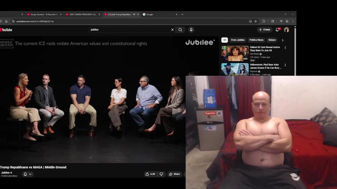Mute the Anti-Trump Republicans tab audio
Screen dimensions: 337x189
coord(134,14)
